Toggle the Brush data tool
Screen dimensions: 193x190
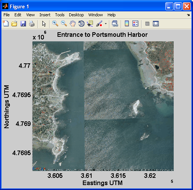click(x=99, y=24)
